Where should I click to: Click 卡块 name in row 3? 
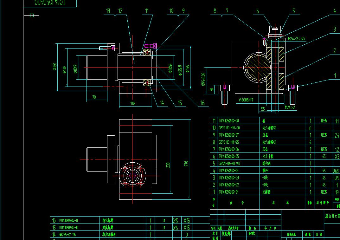coord(265,178)
